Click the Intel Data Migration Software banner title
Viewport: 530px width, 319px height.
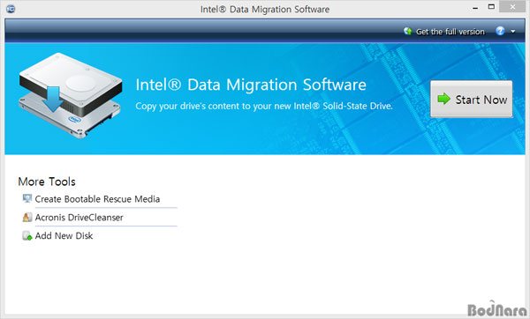pyautogui.click(x=251, y=85)
